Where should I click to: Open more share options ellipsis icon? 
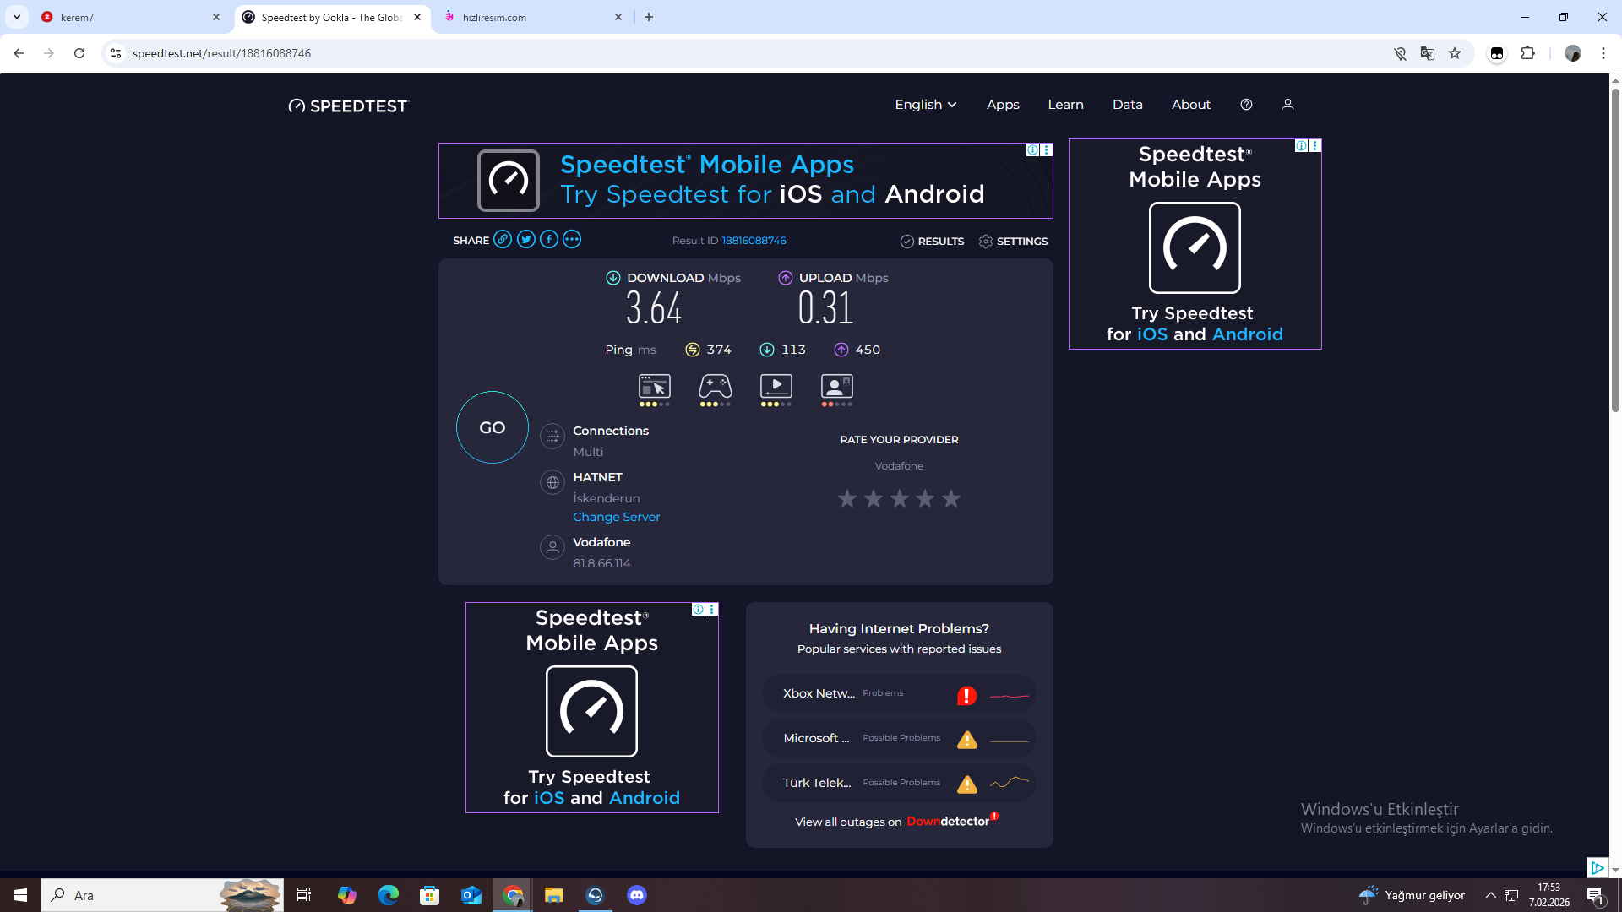pos(572,240)
